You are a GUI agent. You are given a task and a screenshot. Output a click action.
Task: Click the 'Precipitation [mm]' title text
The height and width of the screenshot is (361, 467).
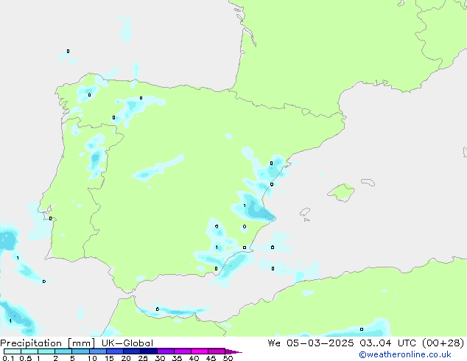[x=47, y=343]
